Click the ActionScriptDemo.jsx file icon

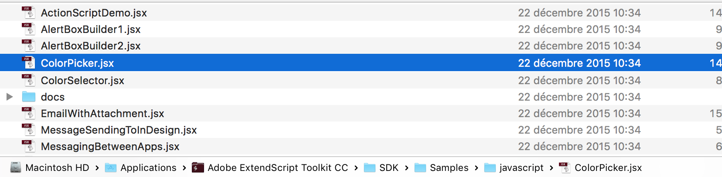pos(28,13)
